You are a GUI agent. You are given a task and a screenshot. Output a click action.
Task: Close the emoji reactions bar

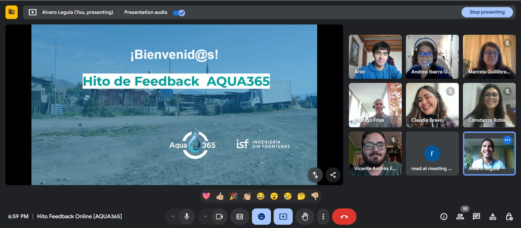[261, 217]
